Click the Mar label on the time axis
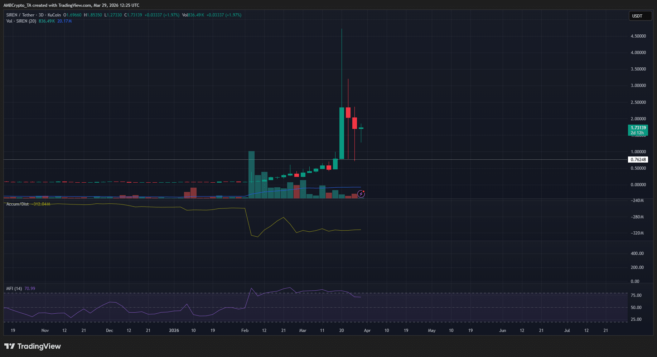 pyautogui.click(x=303, y=330)
